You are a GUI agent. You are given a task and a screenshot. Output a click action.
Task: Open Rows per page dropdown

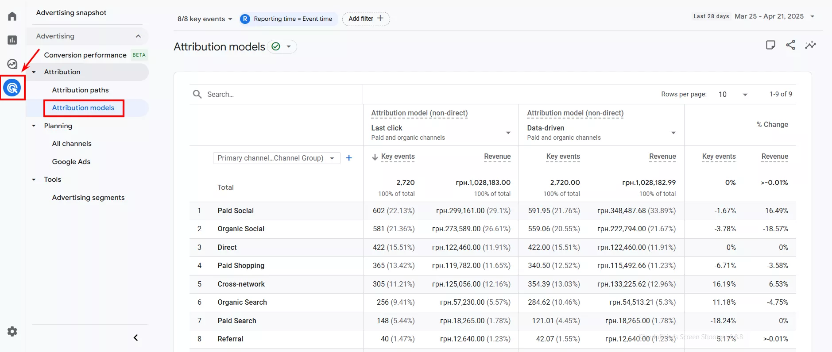point(733,94)
